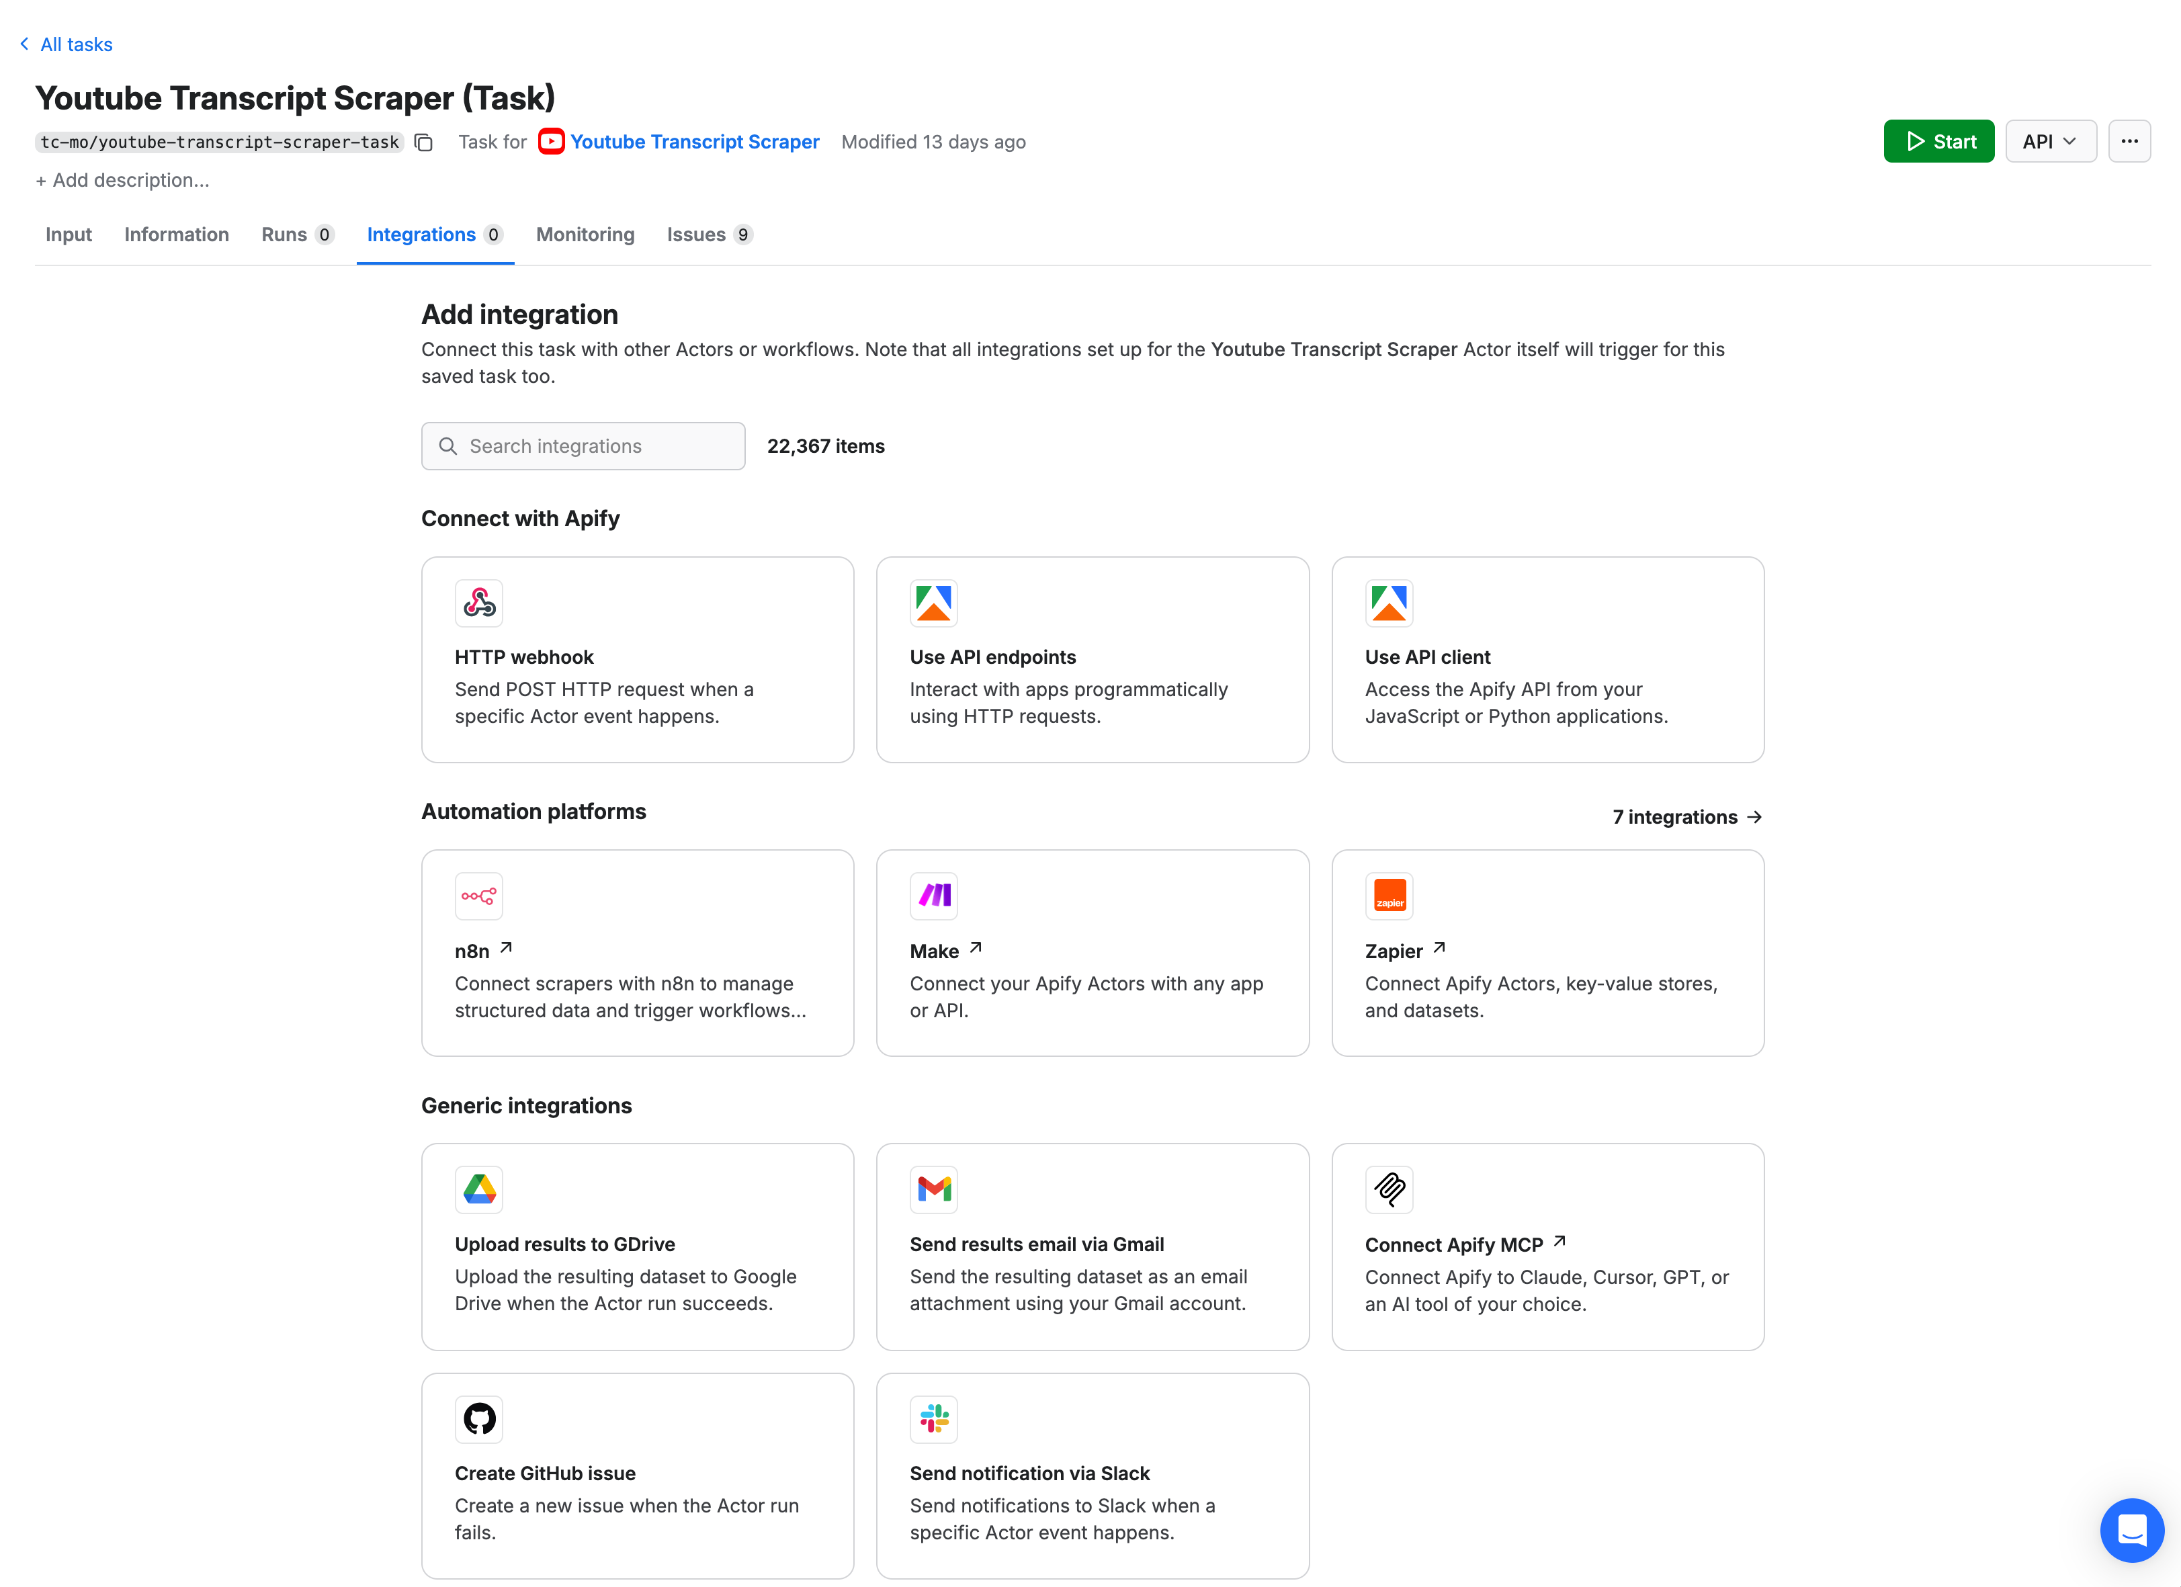Click the Search integrations input field
Viewport: 2181px width, 1587px height.
tap(583, 445)
